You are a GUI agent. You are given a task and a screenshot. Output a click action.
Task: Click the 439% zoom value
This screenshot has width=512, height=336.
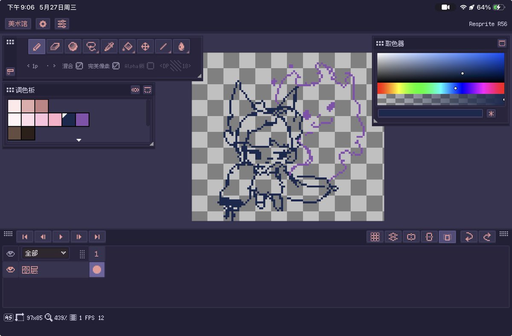point(61,318)
